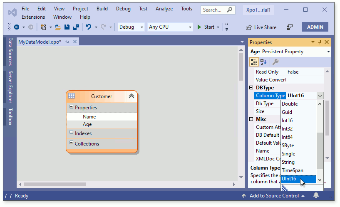Toggle the Categorized view in Properties
The height and width of the screenshot is (207, 340).
click(254, 62)
